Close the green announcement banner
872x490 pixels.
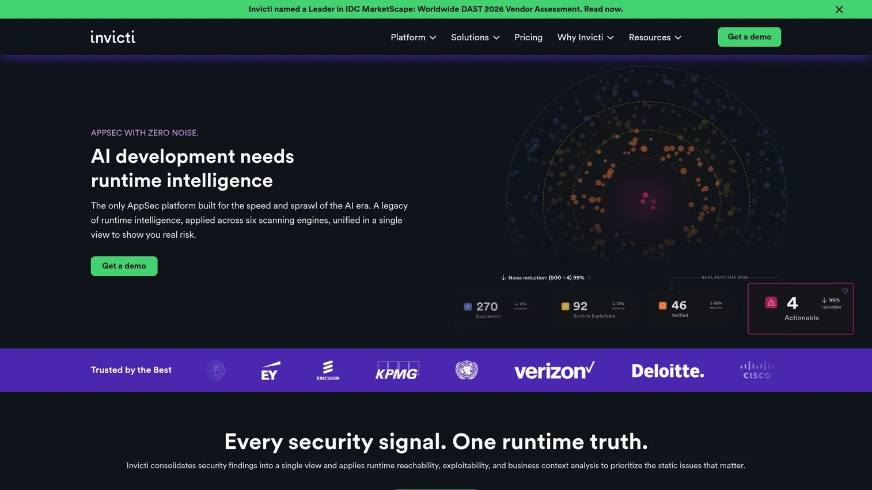click(839, 9)
